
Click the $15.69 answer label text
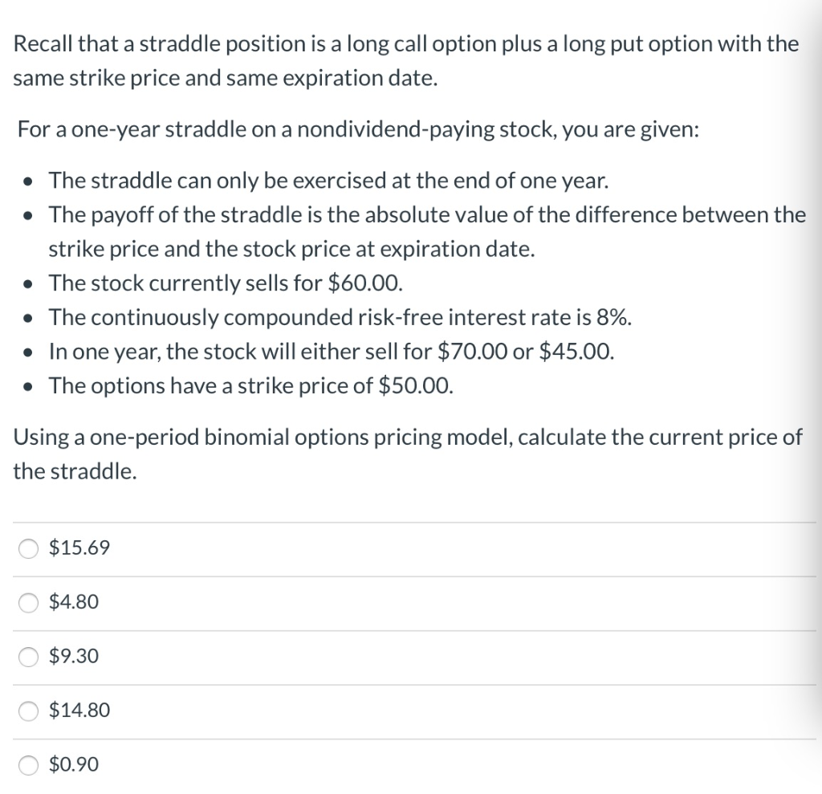(76, 548)
